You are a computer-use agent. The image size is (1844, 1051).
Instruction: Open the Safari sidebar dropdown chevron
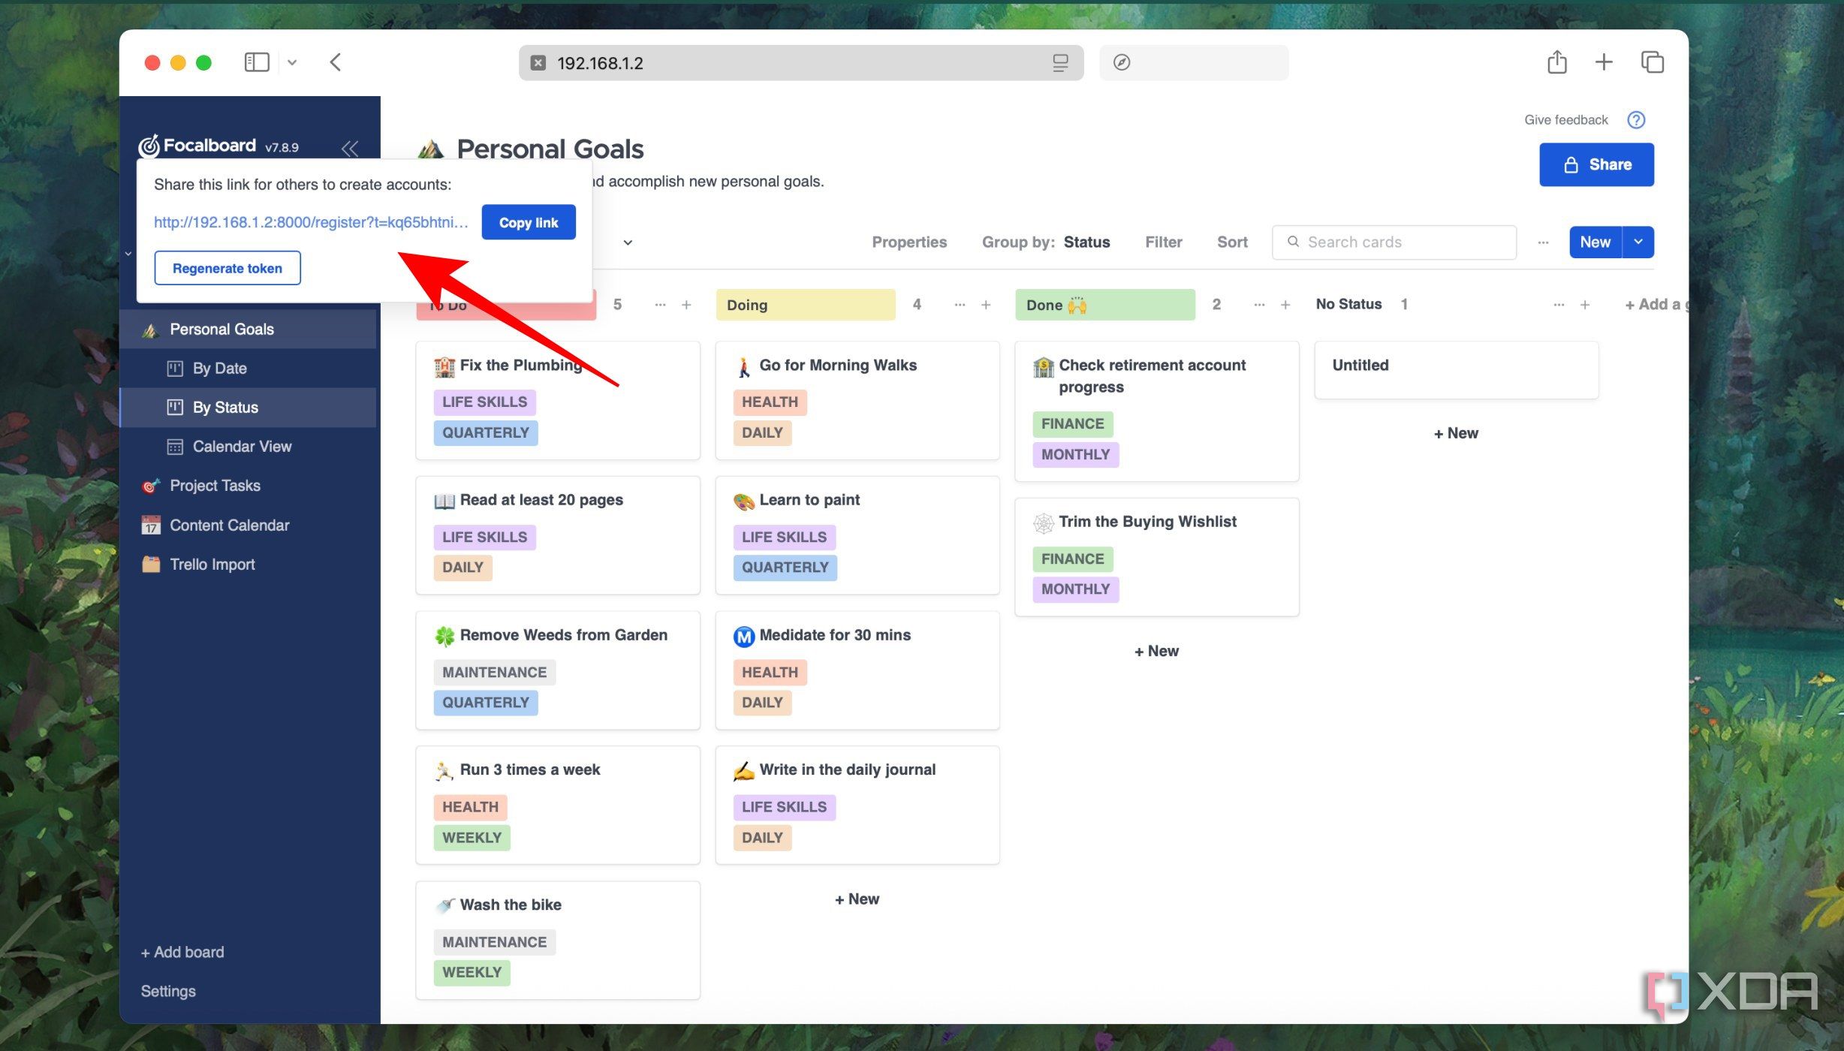(292, 63)
